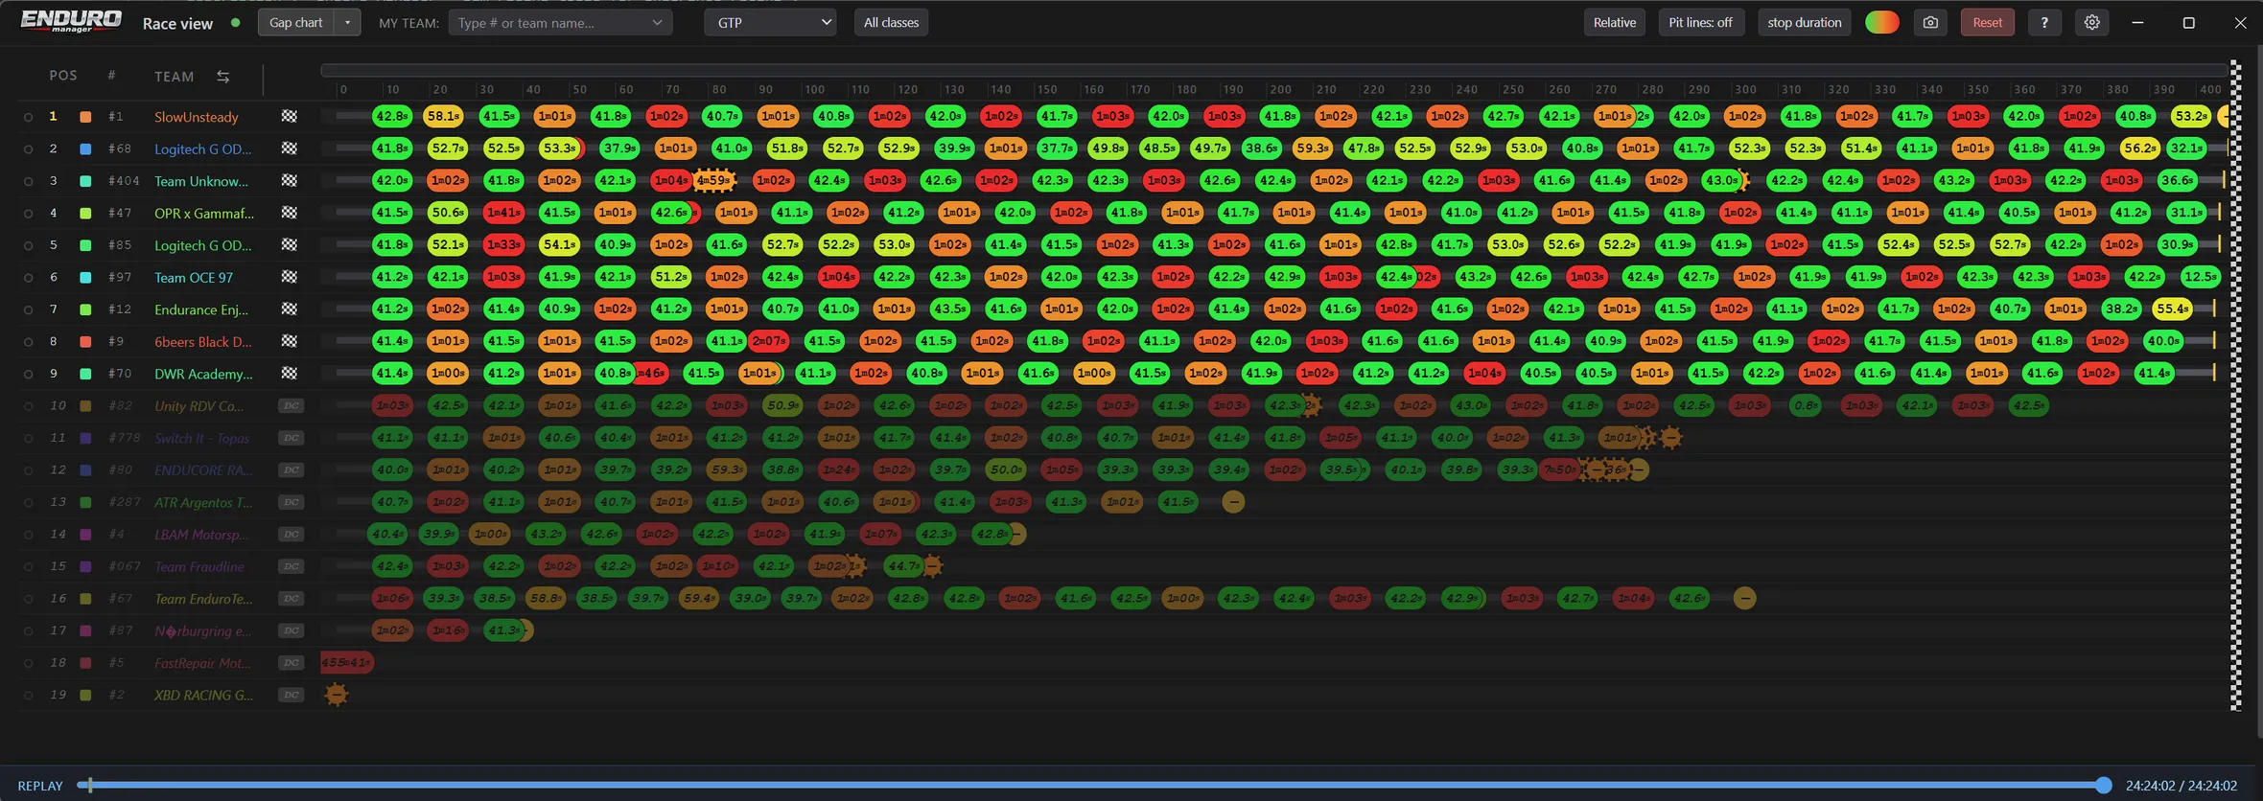Click the checkered flag icon for SlowUnsteady
Viewport: 2263px width, 801px height.
[x=289, y=116]
